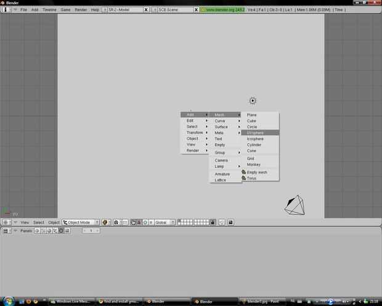Open the Panels menu

[x=26, y=231]
